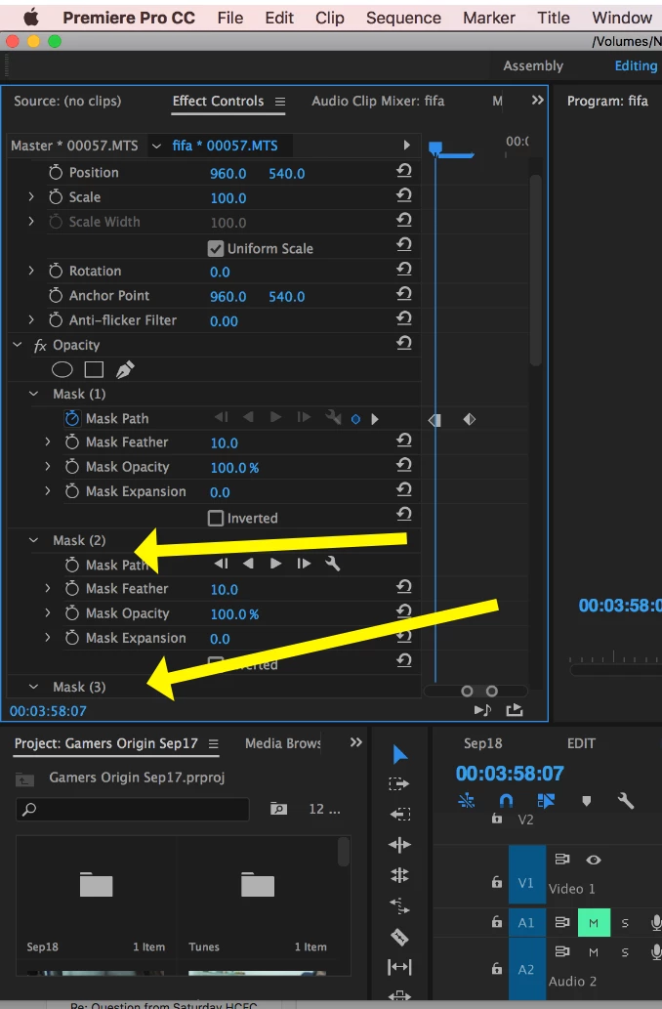Show hidden panel tabs in Effect Controls group
Image resolution: width=662 pixels, height=1009 pixels.
coord(537,101)
